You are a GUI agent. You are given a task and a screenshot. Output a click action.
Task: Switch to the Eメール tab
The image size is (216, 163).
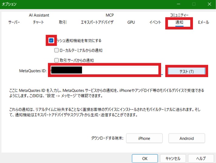pos(204,22)
